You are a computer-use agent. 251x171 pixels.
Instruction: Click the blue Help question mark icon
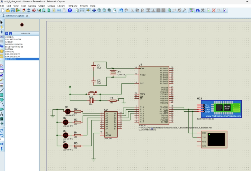coord(70,11)
